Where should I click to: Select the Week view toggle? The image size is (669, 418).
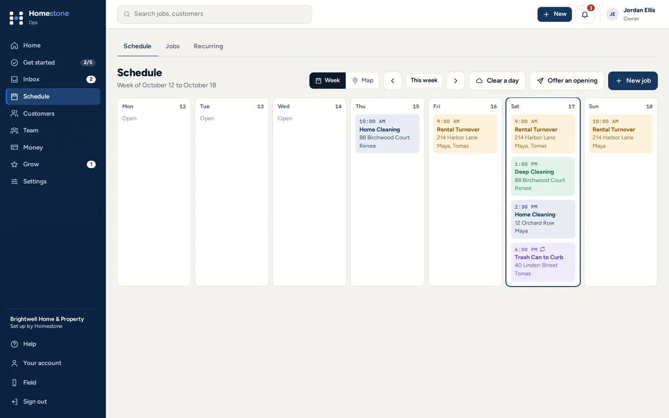pos(328,80)
